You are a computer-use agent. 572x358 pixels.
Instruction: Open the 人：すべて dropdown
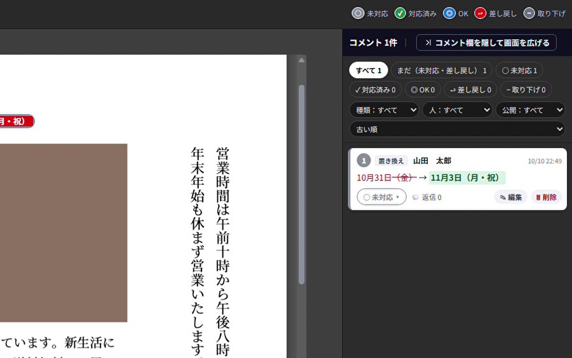457,110
